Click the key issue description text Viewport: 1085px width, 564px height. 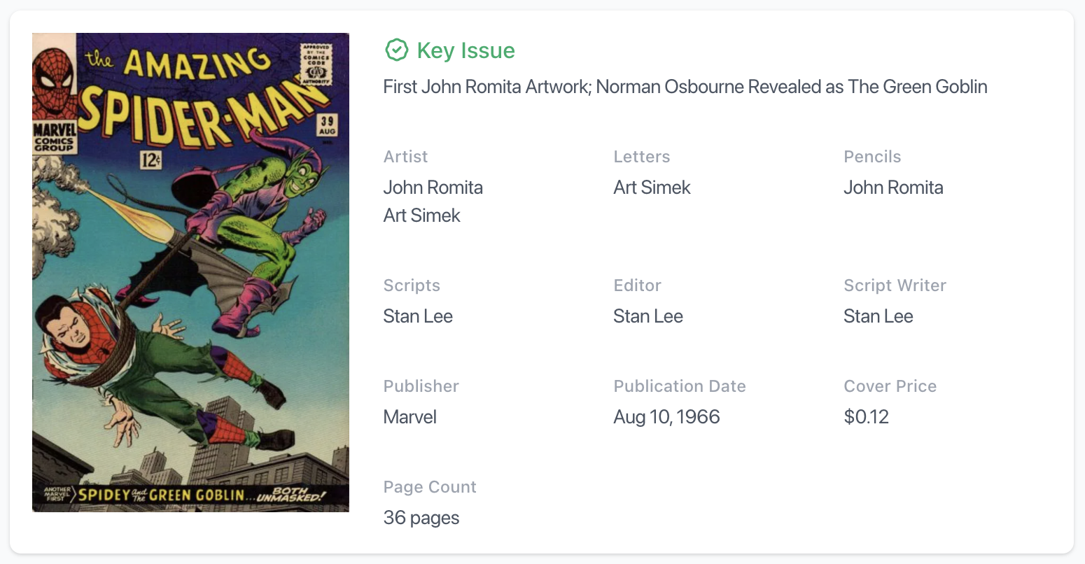coord(685,87)
